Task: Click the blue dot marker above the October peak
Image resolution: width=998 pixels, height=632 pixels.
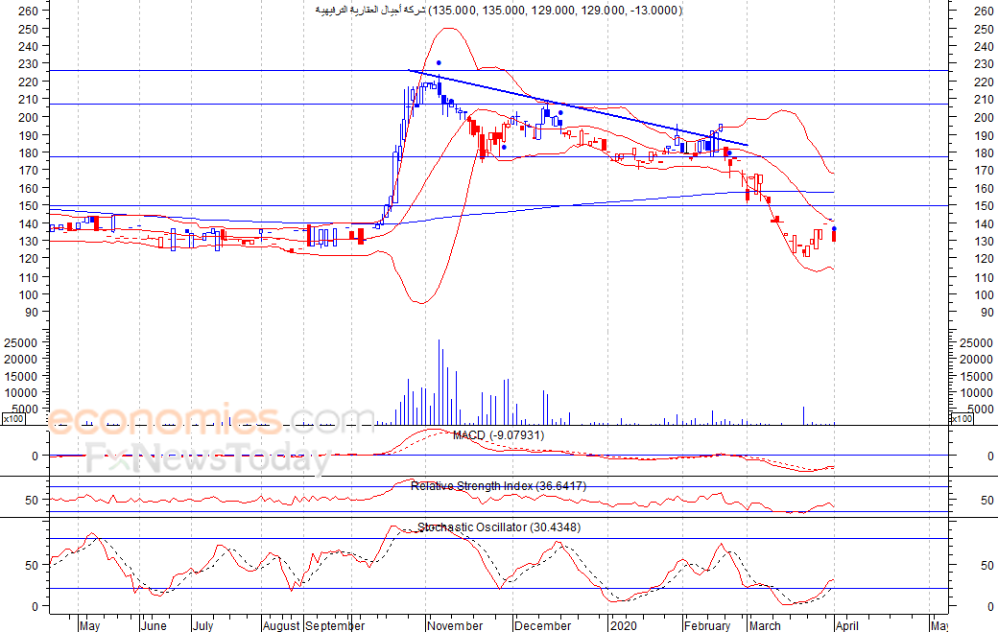Action: click(439, 63)
